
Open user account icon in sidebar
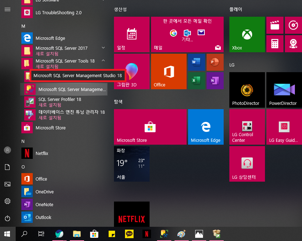[7, 150]
